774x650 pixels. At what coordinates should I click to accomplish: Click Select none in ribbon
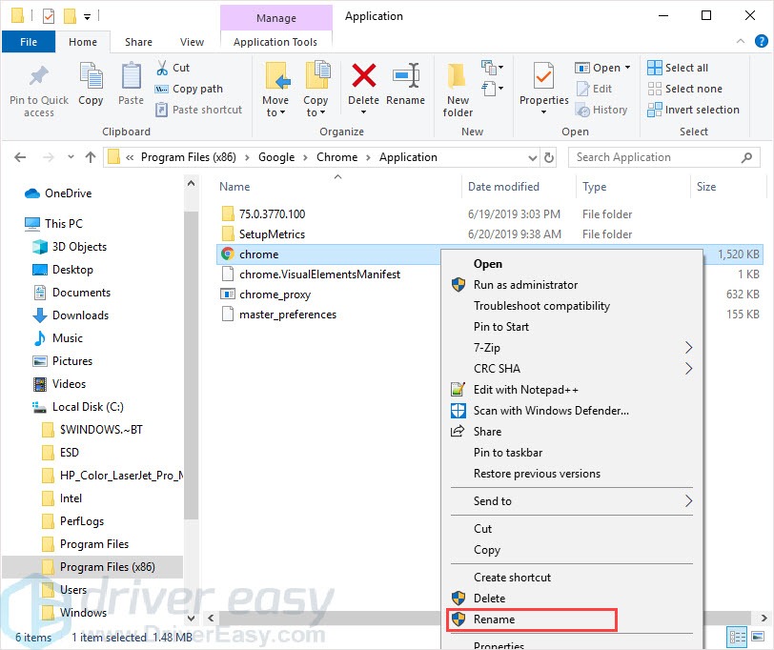(685, 89)
